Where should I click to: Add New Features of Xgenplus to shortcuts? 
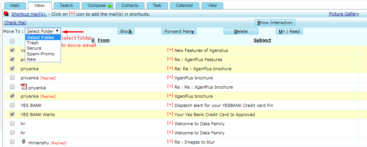[170, 50]
